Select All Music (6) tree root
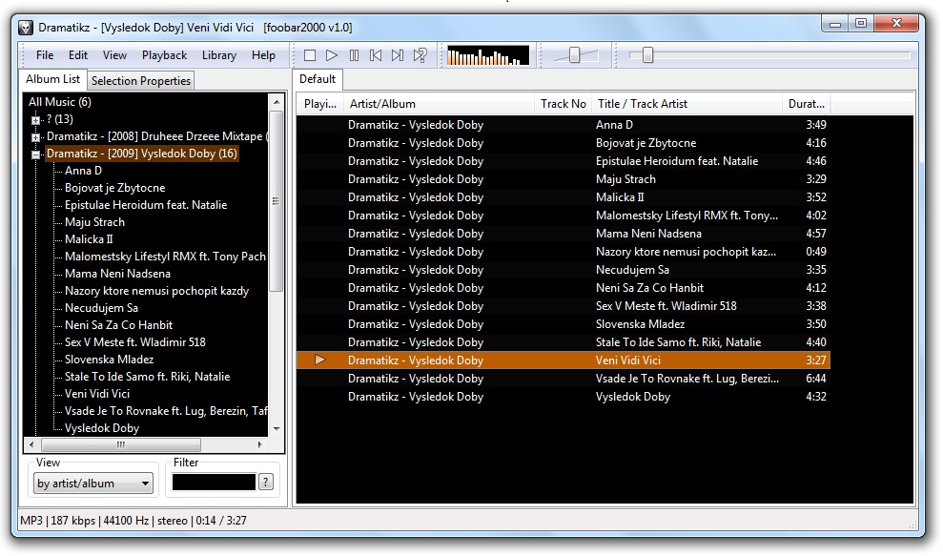The height and width of the screenshot is (556, 943). pyautogui.click(x=59, y=102)
